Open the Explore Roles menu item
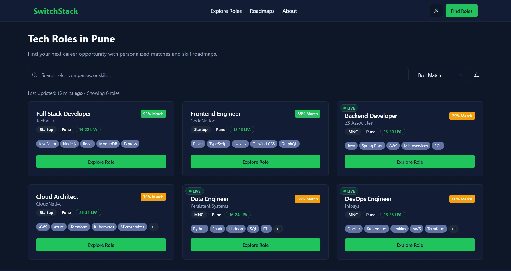511x271 pixels. click(226, 11)
